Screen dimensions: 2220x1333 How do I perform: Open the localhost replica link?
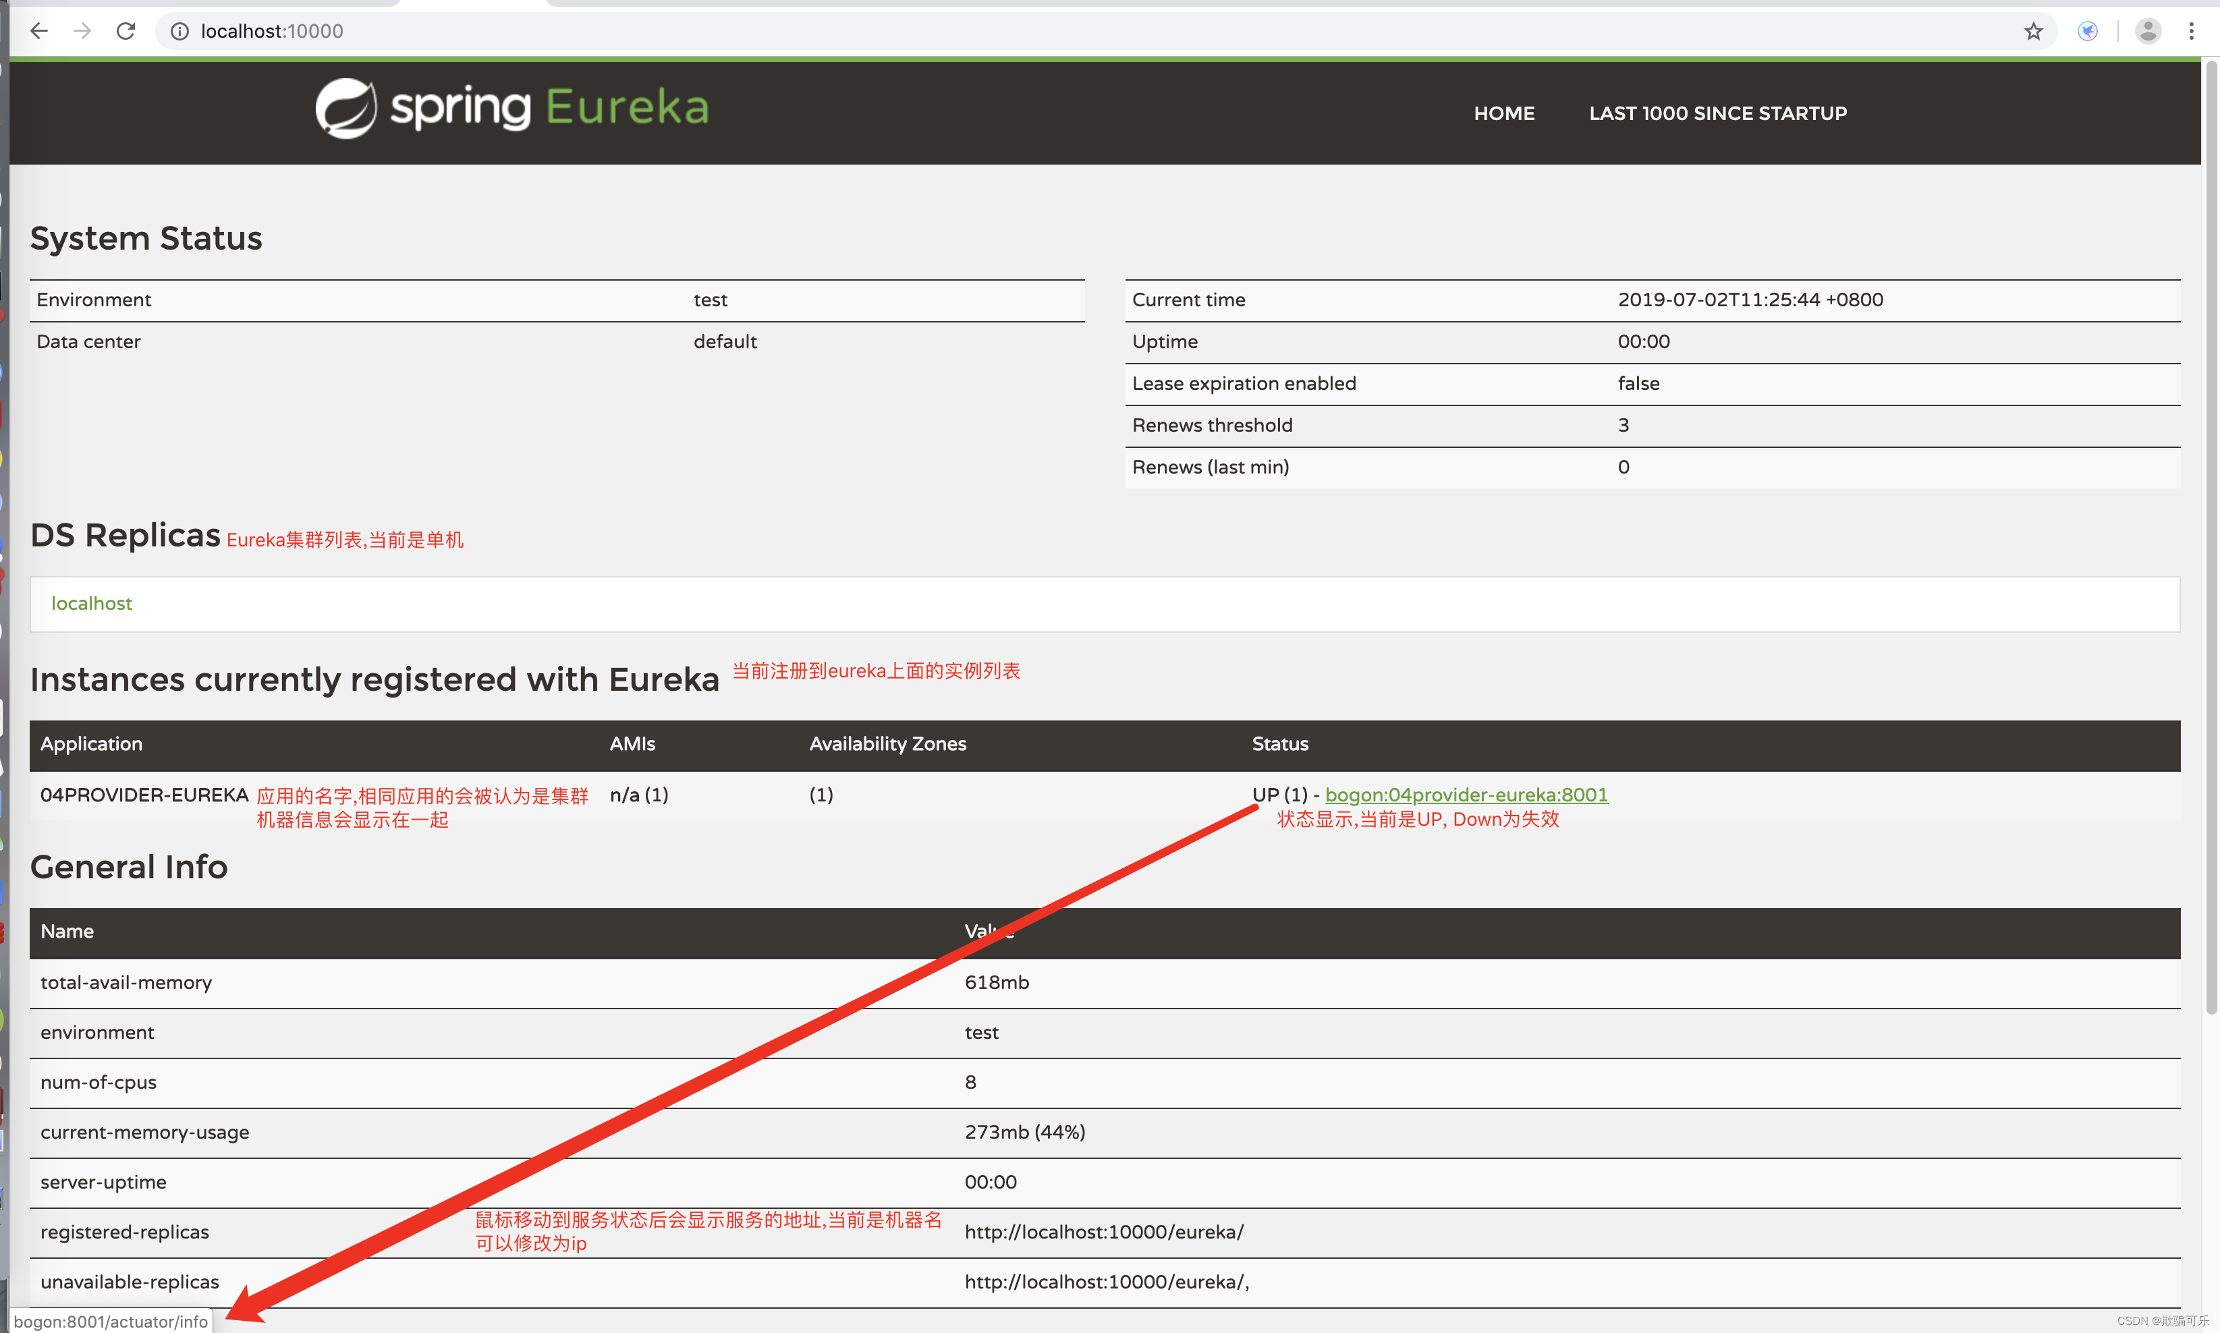tap(92, 604)
